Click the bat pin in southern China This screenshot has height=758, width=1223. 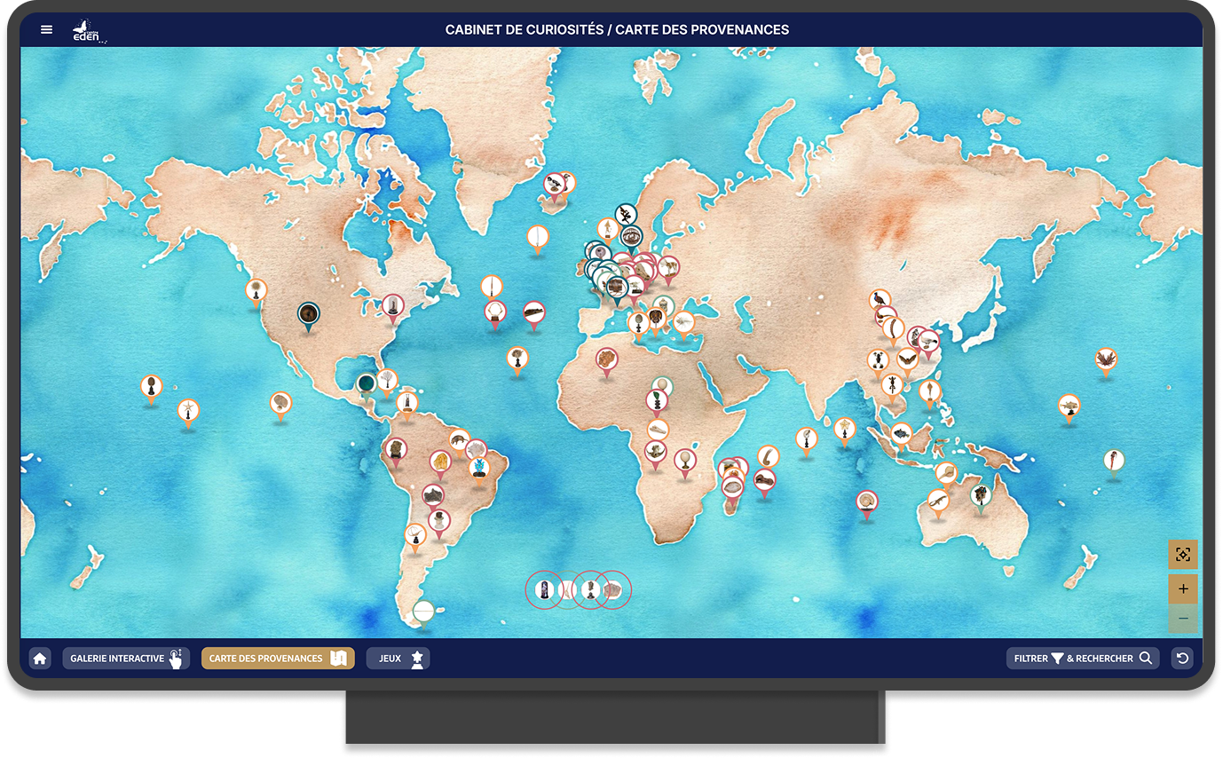point(907,360)
